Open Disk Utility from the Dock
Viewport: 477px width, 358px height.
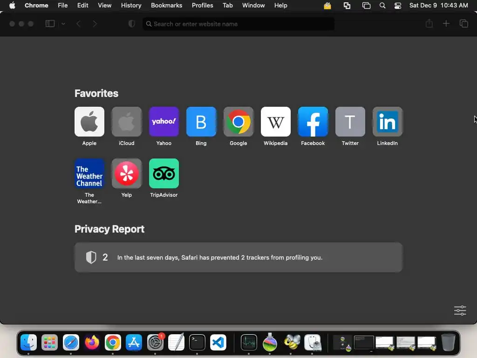pos(313,343)
